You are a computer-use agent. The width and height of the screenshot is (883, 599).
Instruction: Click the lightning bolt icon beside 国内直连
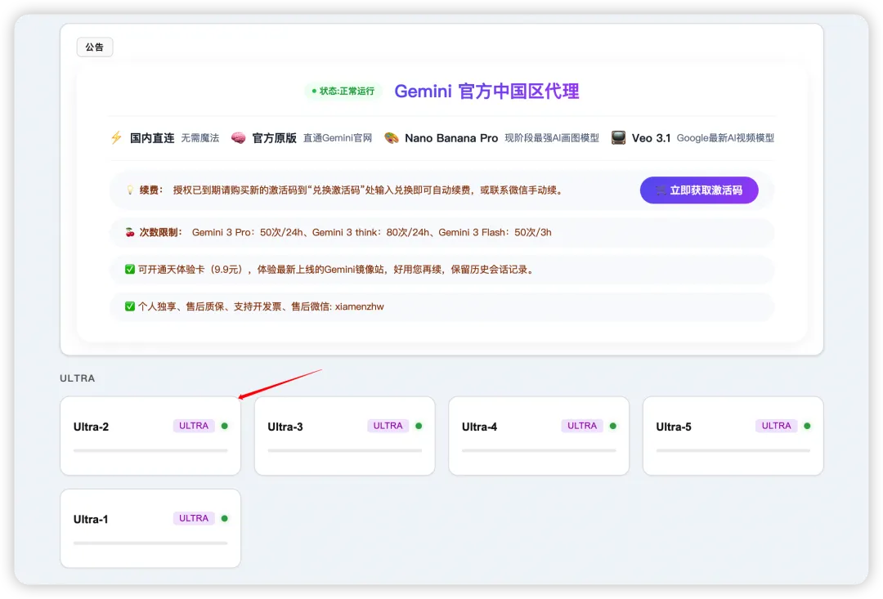(117, 138)
